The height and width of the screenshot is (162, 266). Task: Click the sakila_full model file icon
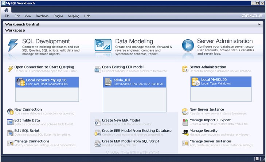(x=108, y=82)
